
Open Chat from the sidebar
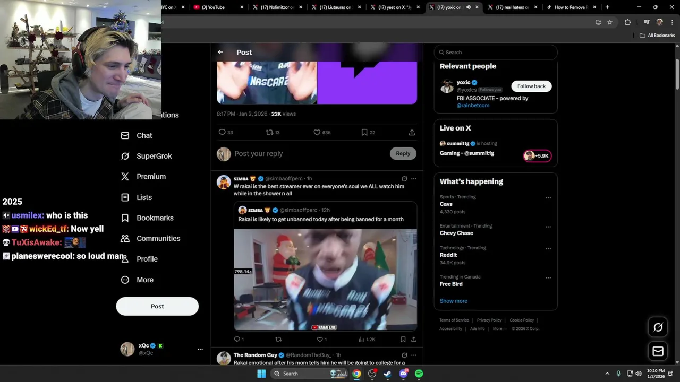137,135
